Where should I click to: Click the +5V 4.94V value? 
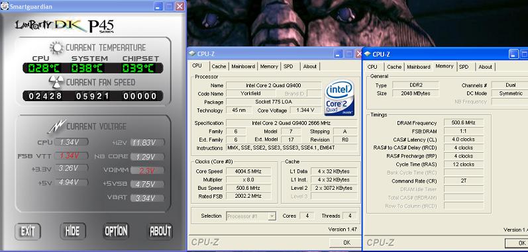click(x=72, y=182)
